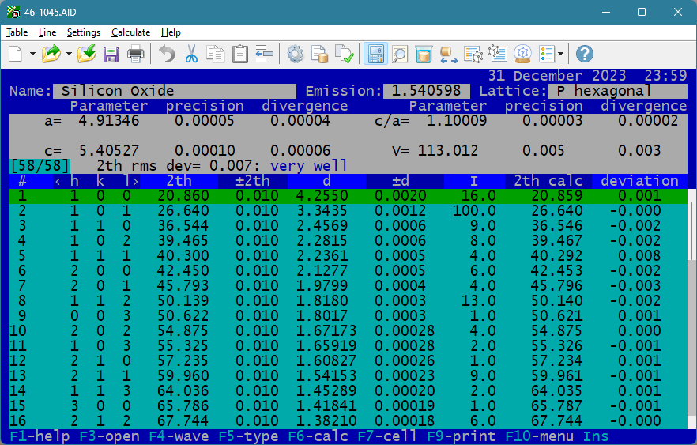
Task: Click the table with graph nodes icon
Action: click(473, 55)
